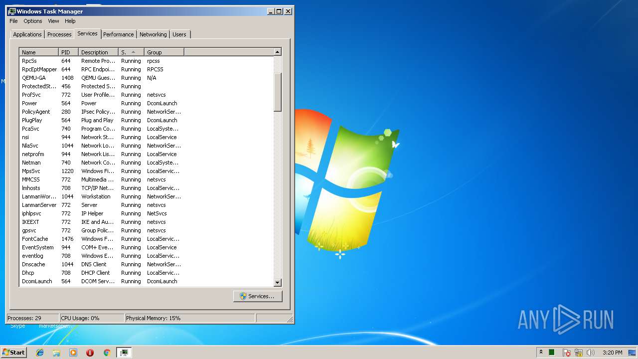
Task: Open Internet Explorer from the taskbar
Action: (x=40, y=353)
